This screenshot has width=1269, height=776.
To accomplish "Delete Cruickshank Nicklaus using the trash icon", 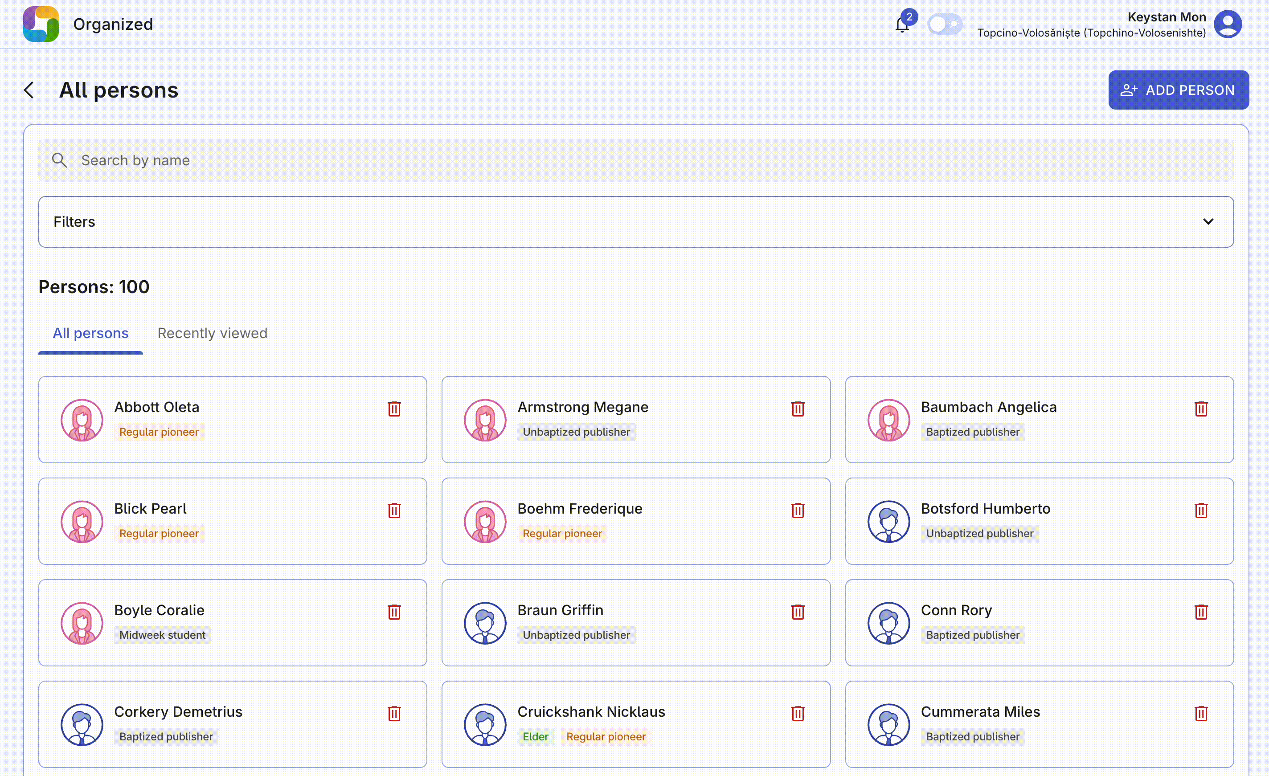I will click(x=798, y=714).
